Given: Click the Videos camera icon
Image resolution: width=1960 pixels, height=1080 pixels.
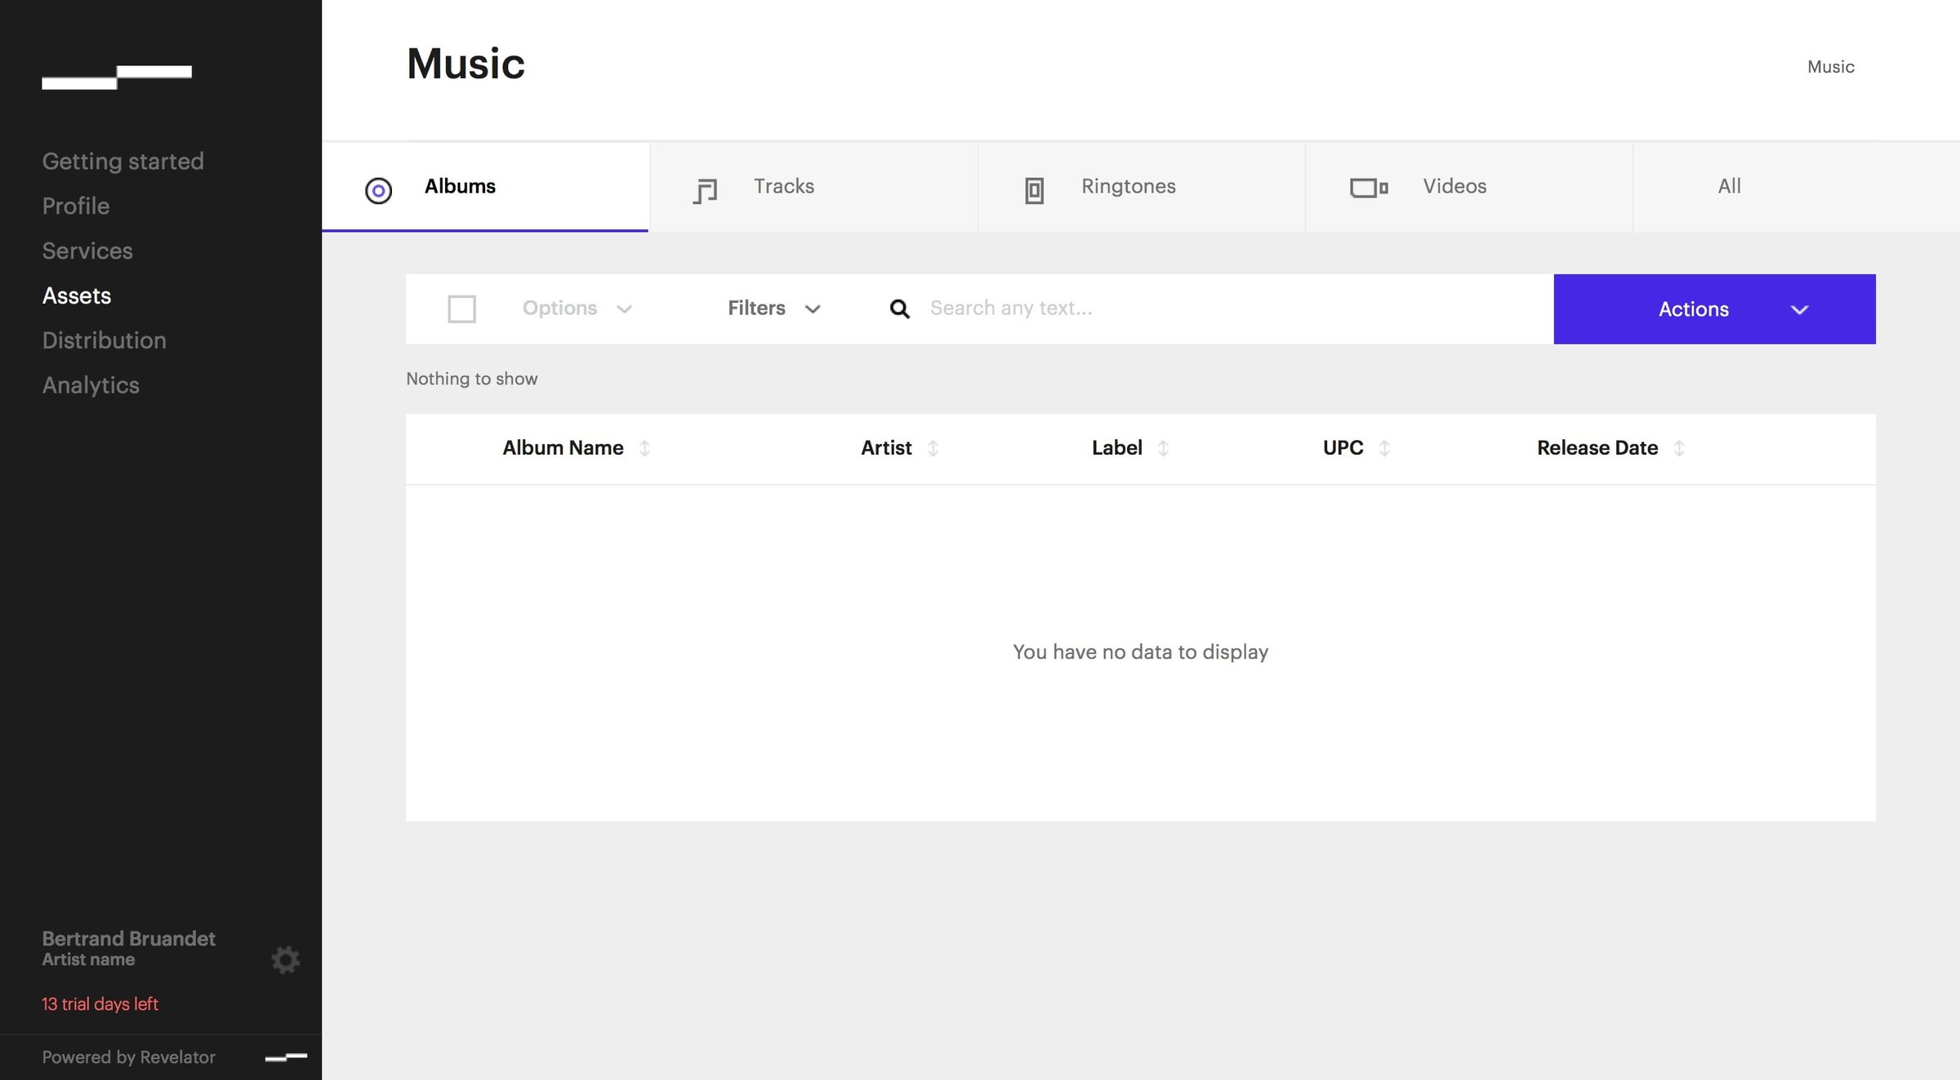Looking at the screenshot, I should coord(1369,188).
